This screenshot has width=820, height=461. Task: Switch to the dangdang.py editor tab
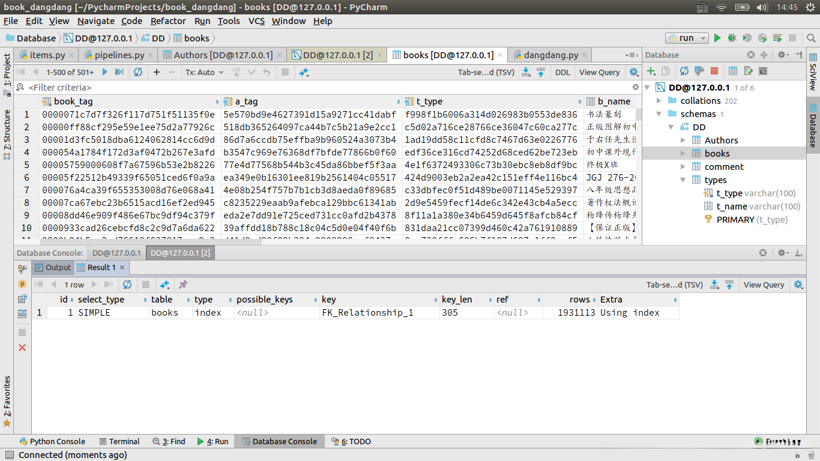click(x=550, y=55)
